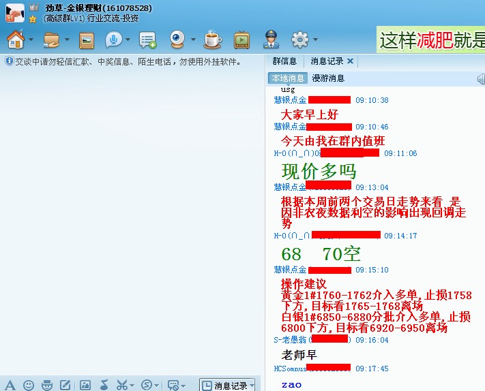Click the send picture icon

[x=85, y=385]
